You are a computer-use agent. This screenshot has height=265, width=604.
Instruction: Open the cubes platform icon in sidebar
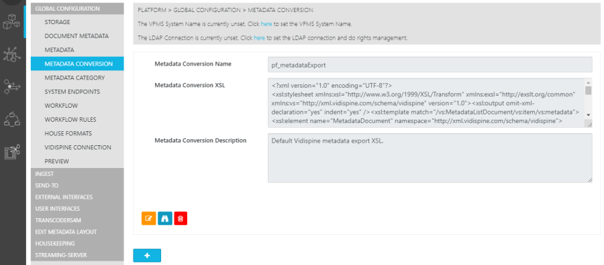pyautogui.click(x=11, y=22)
